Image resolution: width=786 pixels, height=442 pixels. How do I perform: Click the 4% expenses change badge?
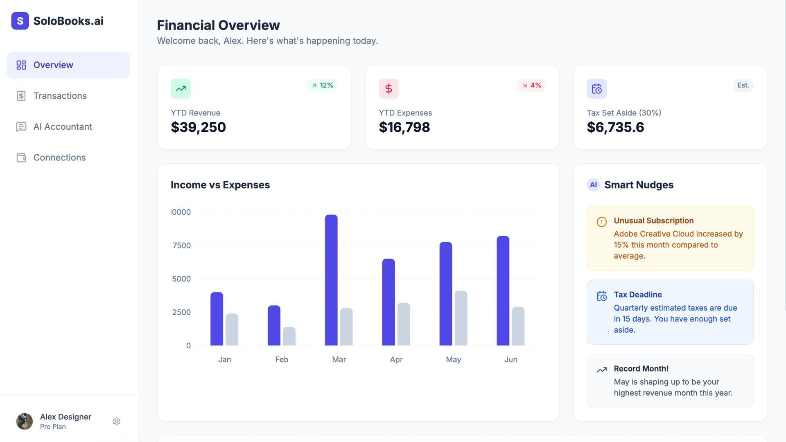click(531, 86)
